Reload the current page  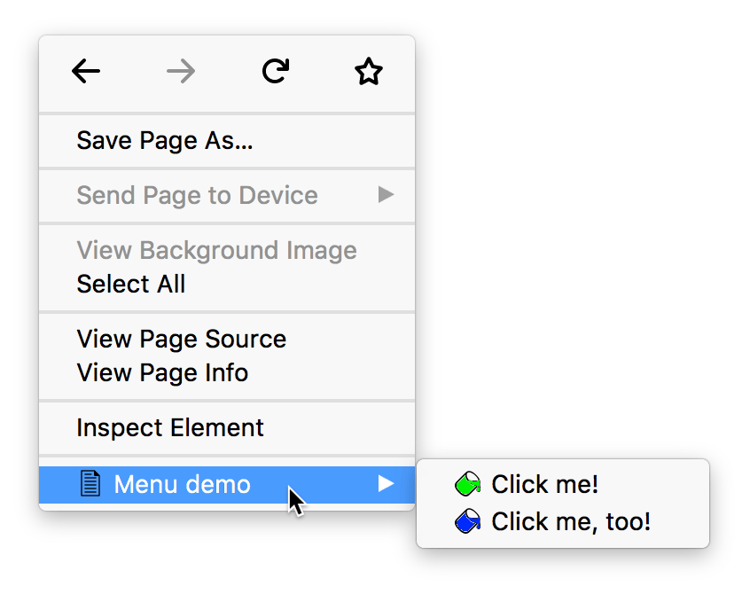(275, 71)
